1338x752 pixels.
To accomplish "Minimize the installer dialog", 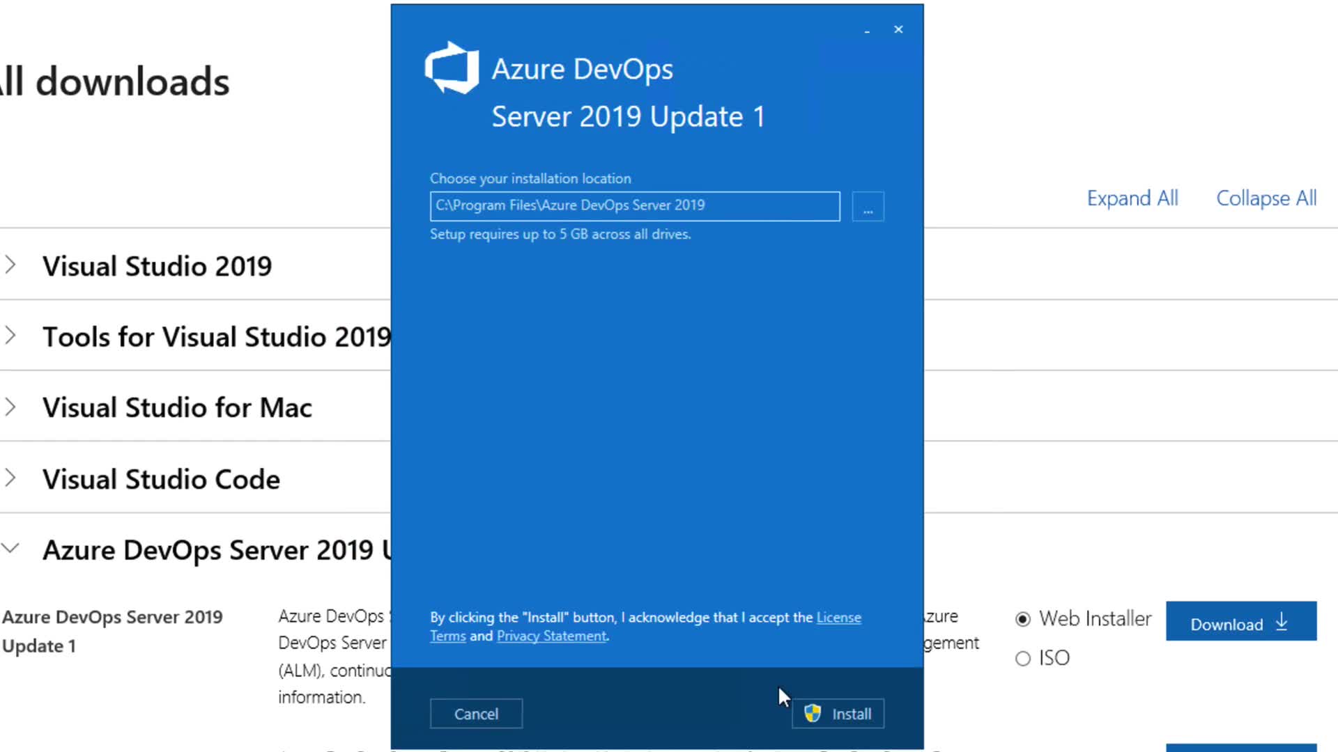I will (x=867, y=31).
